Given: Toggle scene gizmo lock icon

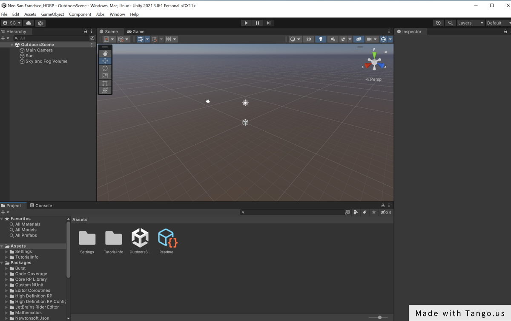Looking at the screenshot, I should tap(386, 52).
